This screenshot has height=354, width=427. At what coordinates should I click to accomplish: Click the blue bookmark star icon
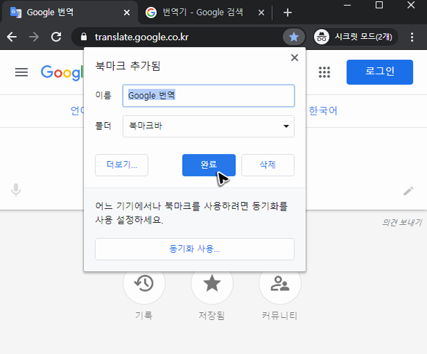pyautogui.click(x=294, y=37)
